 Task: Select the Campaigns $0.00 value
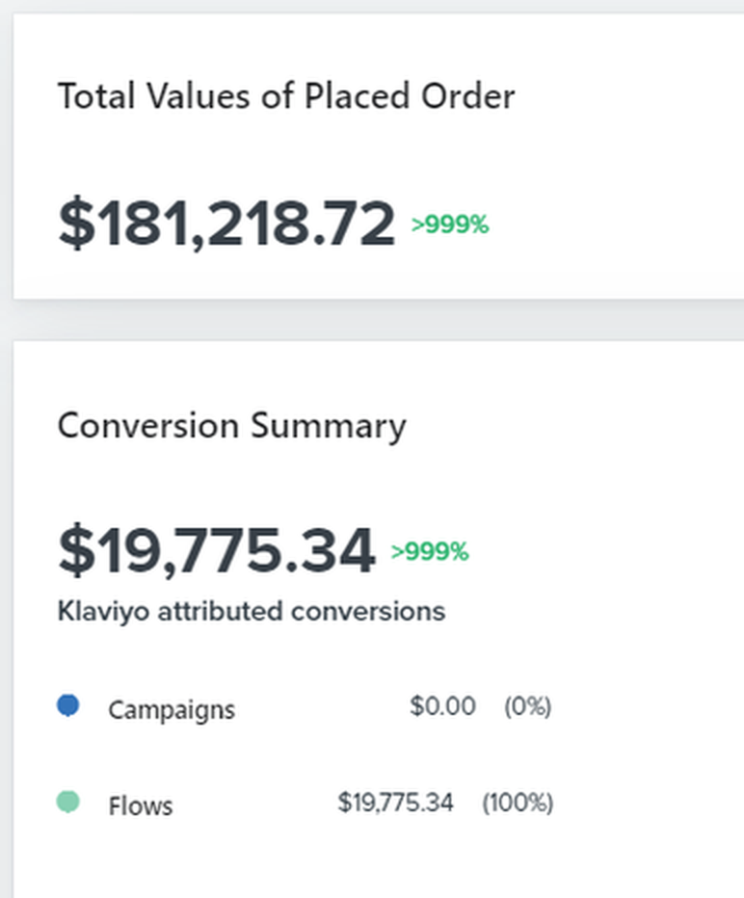[x=442, y=706]
